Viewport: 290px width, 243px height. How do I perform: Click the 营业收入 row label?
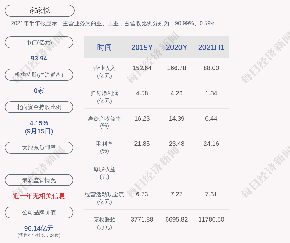coord(104,72)
